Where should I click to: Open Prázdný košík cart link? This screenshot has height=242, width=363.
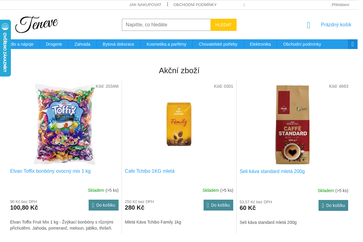[336, 25]
